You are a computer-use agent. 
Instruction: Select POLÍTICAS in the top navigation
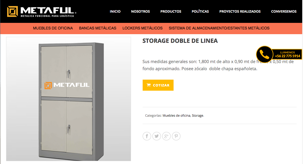(x=200, y=12)
